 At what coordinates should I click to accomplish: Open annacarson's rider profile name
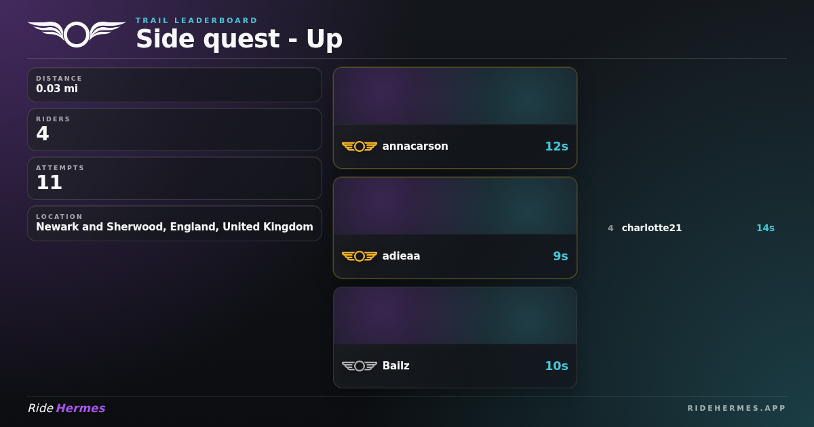(415, 146)
